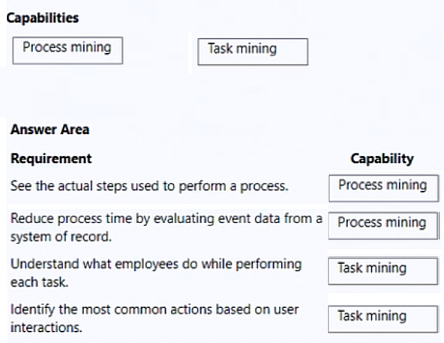Click the 'each task.' text line
This screenshot has height=343, width=444.
coord(39,282)
